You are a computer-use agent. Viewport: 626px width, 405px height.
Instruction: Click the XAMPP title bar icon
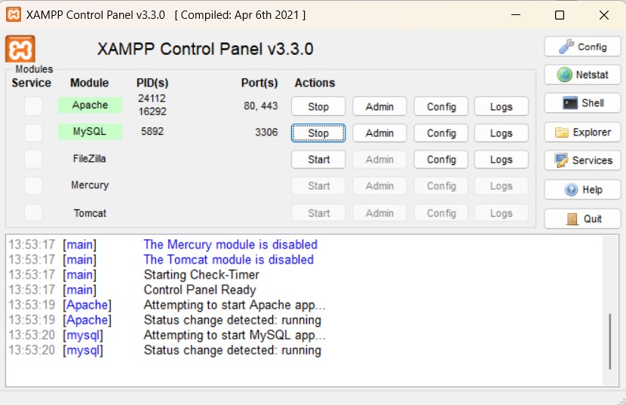click(x=14, y=15)
